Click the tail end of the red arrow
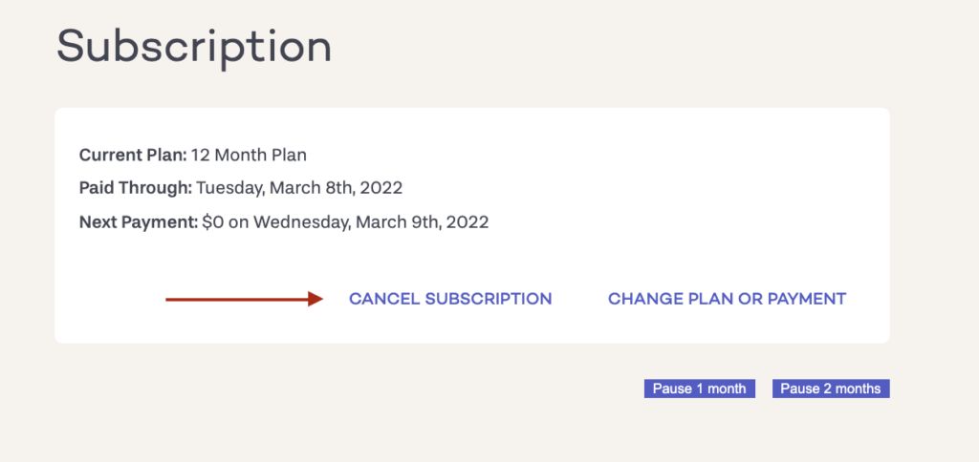Viewport: 979px width, 462px height. tap(169, 300)
